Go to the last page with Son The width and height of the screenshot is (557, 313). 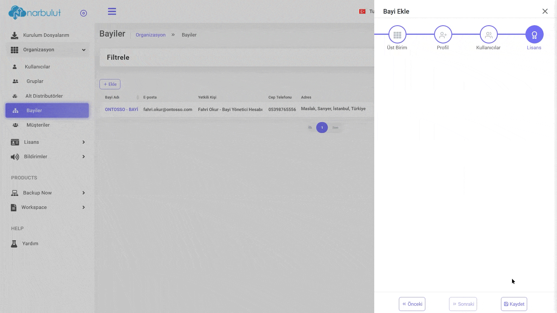pos(335,128)
